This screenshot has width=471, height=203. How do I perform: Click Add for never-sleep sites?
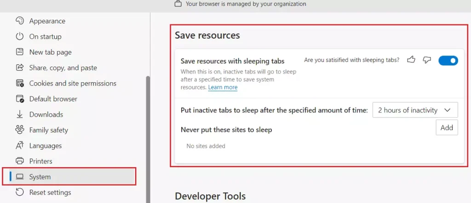click(447, 127)
